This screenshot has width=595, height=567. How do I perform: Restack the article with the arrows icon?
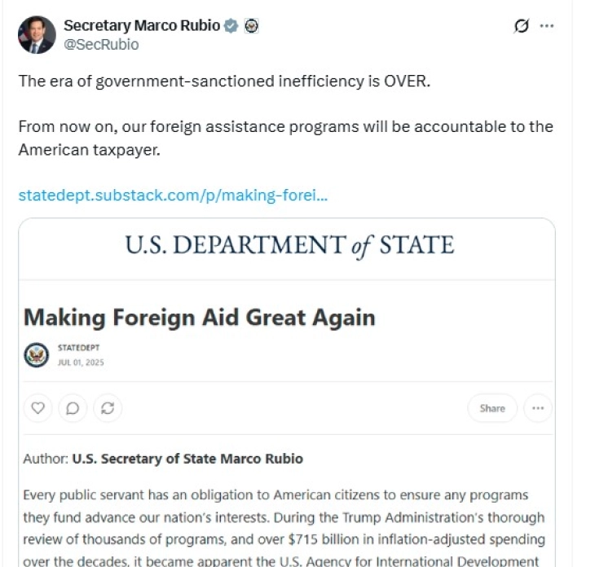click(x=107, y=408)
